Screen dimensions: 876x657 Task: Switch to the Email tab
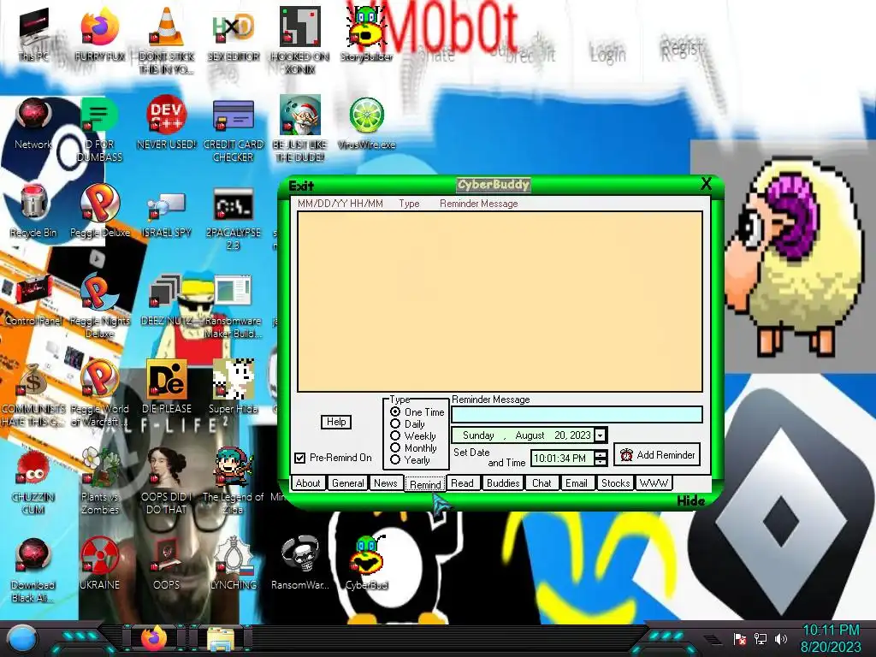[576, 482]
